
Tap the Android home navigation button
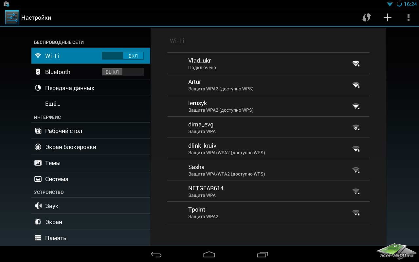(209, 254)
